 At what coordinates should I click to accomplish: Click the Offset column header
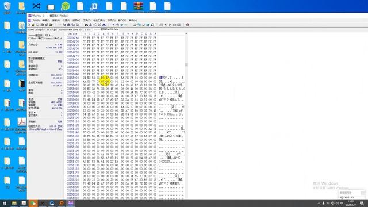pos(72,34)
